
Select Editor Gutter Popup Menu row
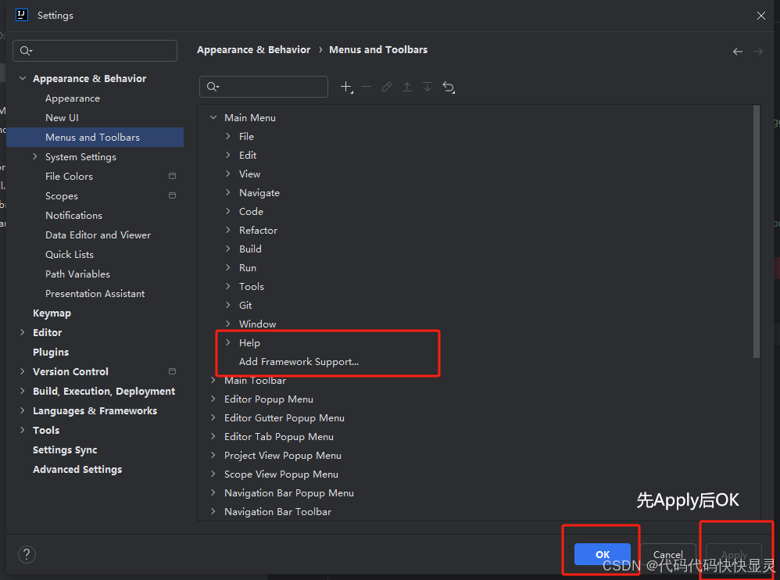284,418
